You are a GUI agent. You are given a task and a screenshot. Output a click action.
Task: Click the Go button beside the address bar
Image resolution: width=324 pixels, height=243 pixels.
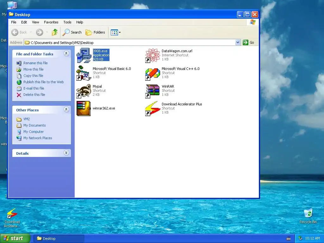(248, 42)
